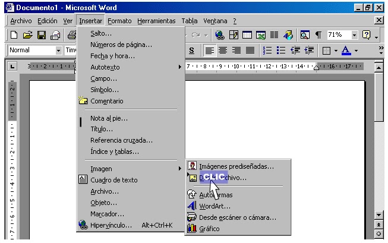Image resolution: width=388 pixels, height=243 pixels.
Task: Click the vertical scrollbar down arrow
Action: tap(379, 215)
